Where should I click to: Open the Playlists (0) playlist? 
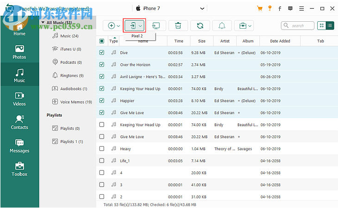click(66, 128)
